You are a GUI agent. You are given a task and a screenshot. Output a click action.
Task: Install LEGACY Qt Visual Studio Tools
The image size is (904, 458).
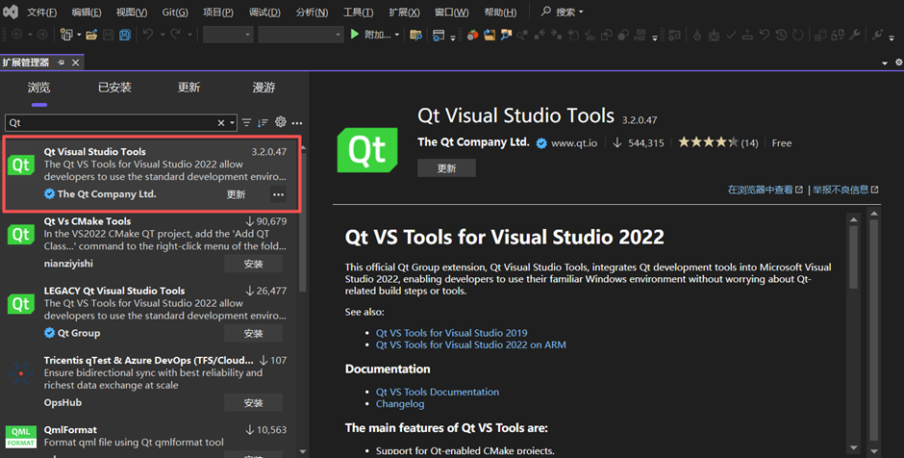coord(253,334)
